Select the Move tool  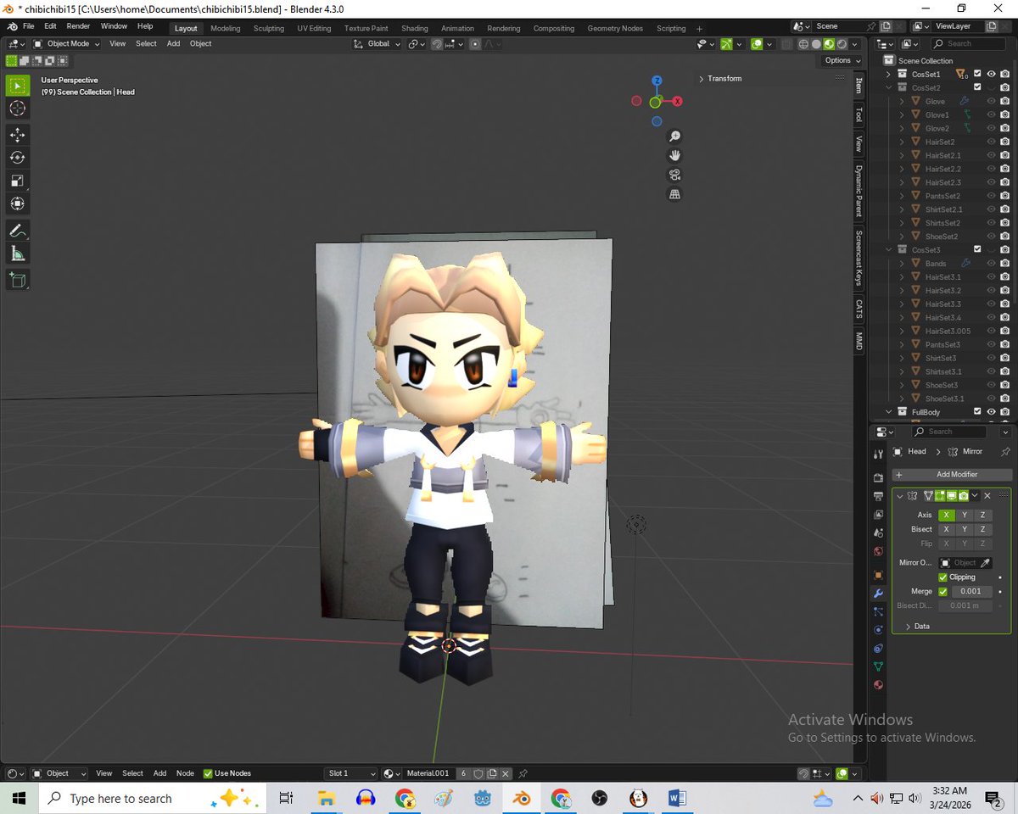17,135
